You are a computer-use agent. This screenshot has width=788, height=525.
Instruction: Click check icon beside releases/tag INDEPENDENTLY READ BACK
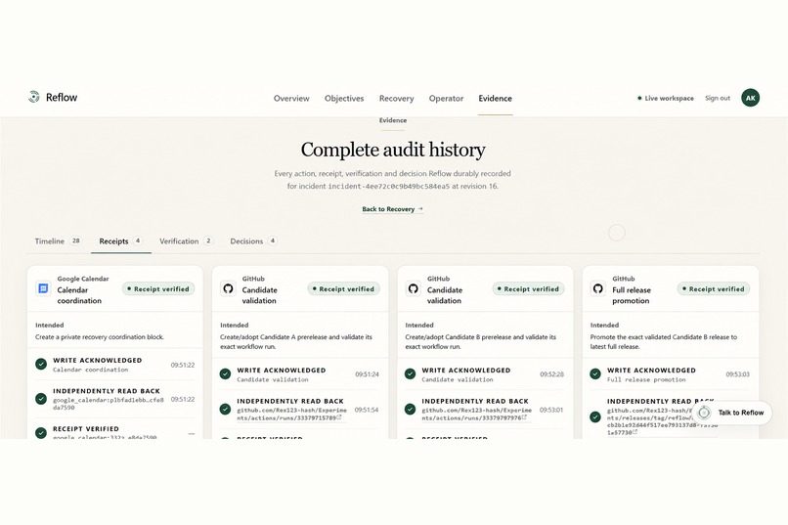(x=595, y=417)
